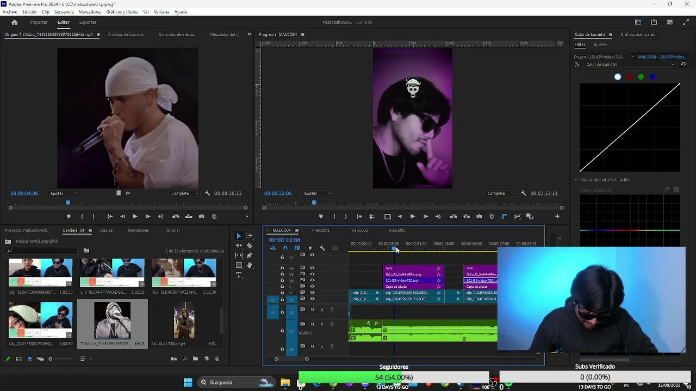The image size is (696, 391).
Task: Switch to the Efectos panel tab
Action: pyautogui.click(x=106, y=230)
